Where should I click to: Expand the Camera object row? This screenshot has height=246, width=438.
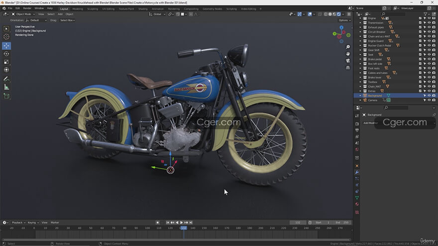360,100
